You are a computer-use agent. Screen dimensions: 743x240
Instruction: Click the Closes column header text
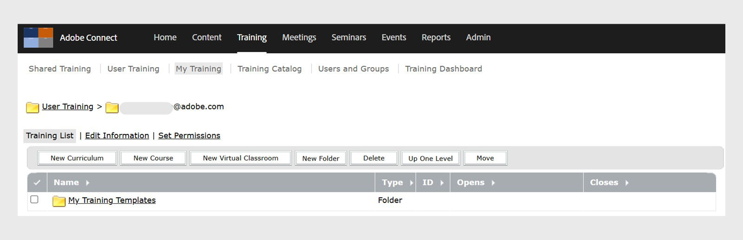604,183
